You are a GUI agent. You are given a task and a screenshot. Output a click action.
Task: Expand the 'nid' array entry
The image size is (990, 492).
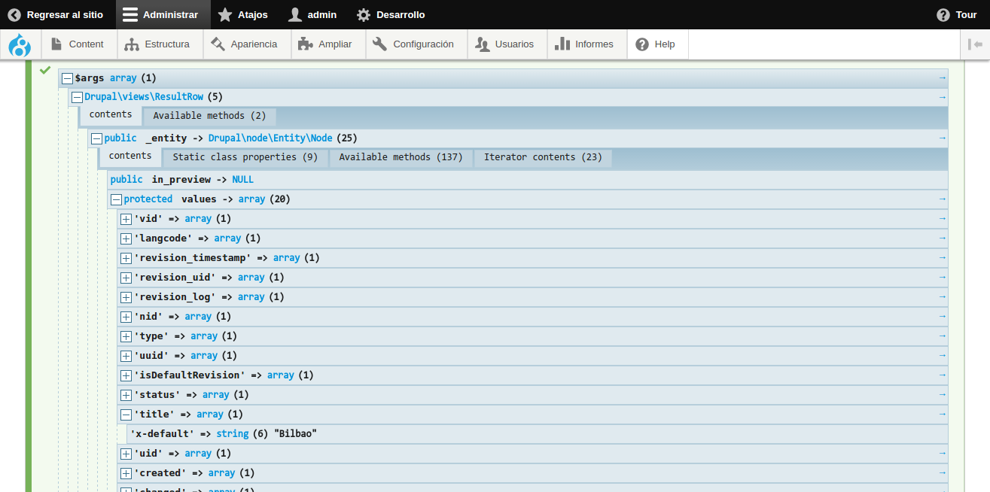pos(126,317)
